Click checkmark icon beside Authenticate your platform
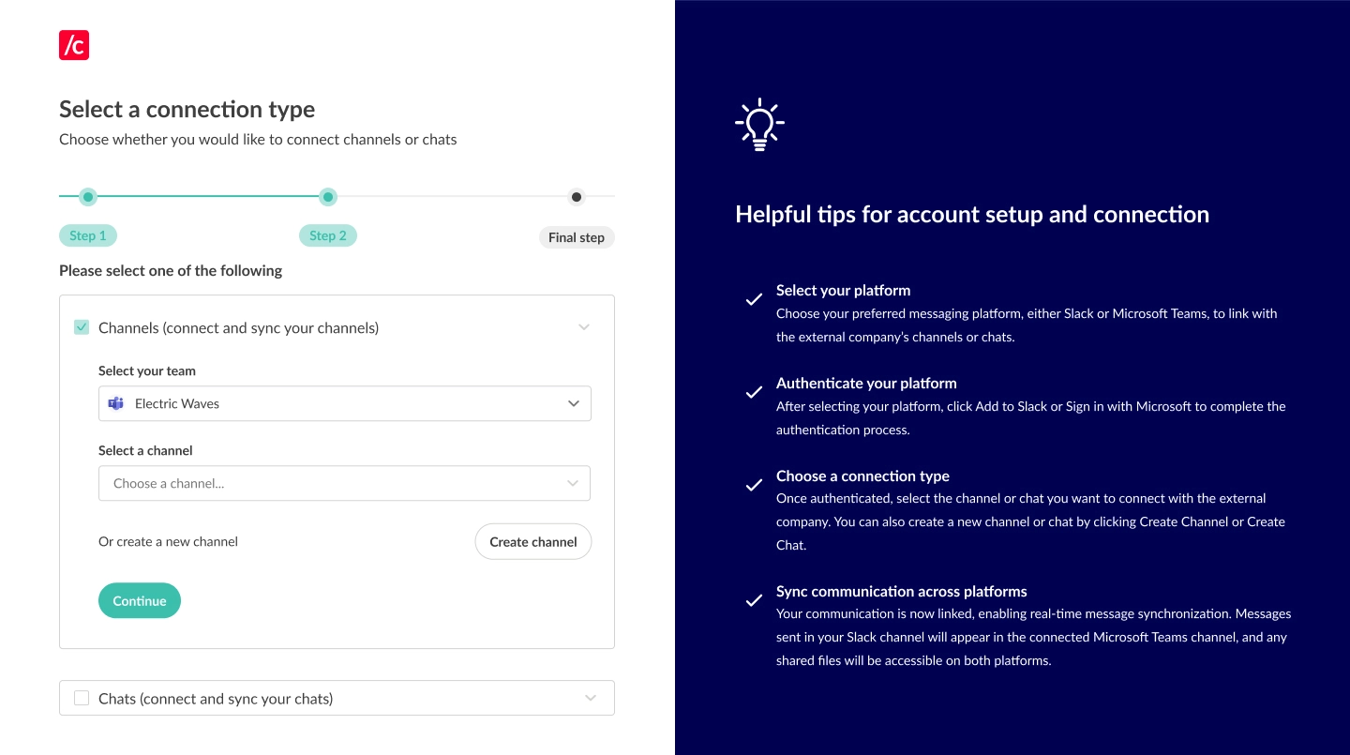Image resolution: width=1350 pixels, height=755 pixels. [754, 393]
